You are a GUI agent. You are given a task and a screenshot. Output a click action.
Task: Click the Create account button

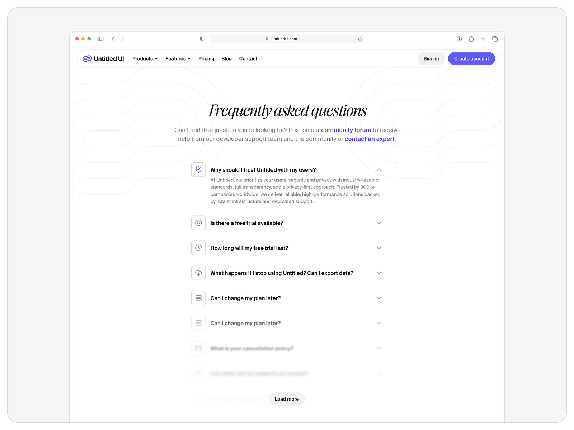471,58
